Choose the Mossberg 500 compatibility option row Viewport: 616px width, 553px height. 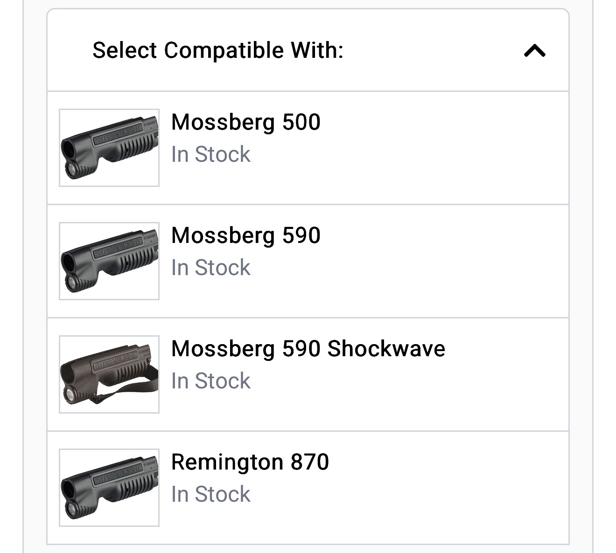coord(397,148)
